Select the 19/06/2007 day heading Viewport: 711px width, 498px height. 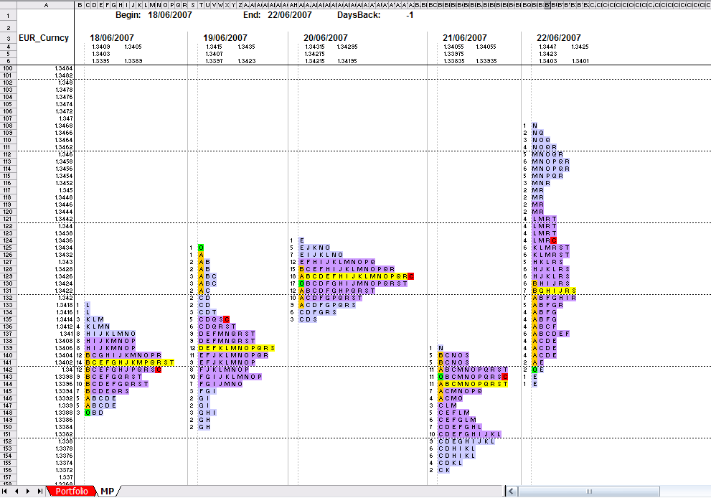pos(225,38)
